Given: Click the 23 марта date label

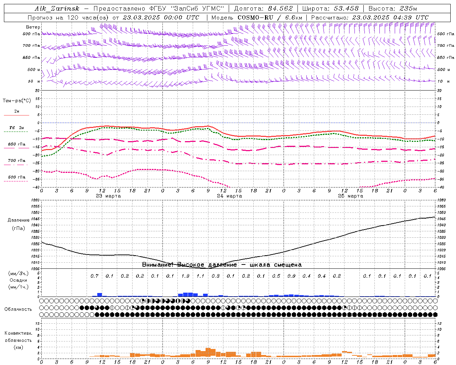Looking at the screenshot, I should (108, 196).
